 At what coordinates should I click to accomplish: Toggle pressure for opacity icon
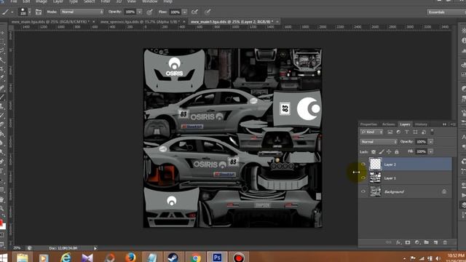point(149,12)
